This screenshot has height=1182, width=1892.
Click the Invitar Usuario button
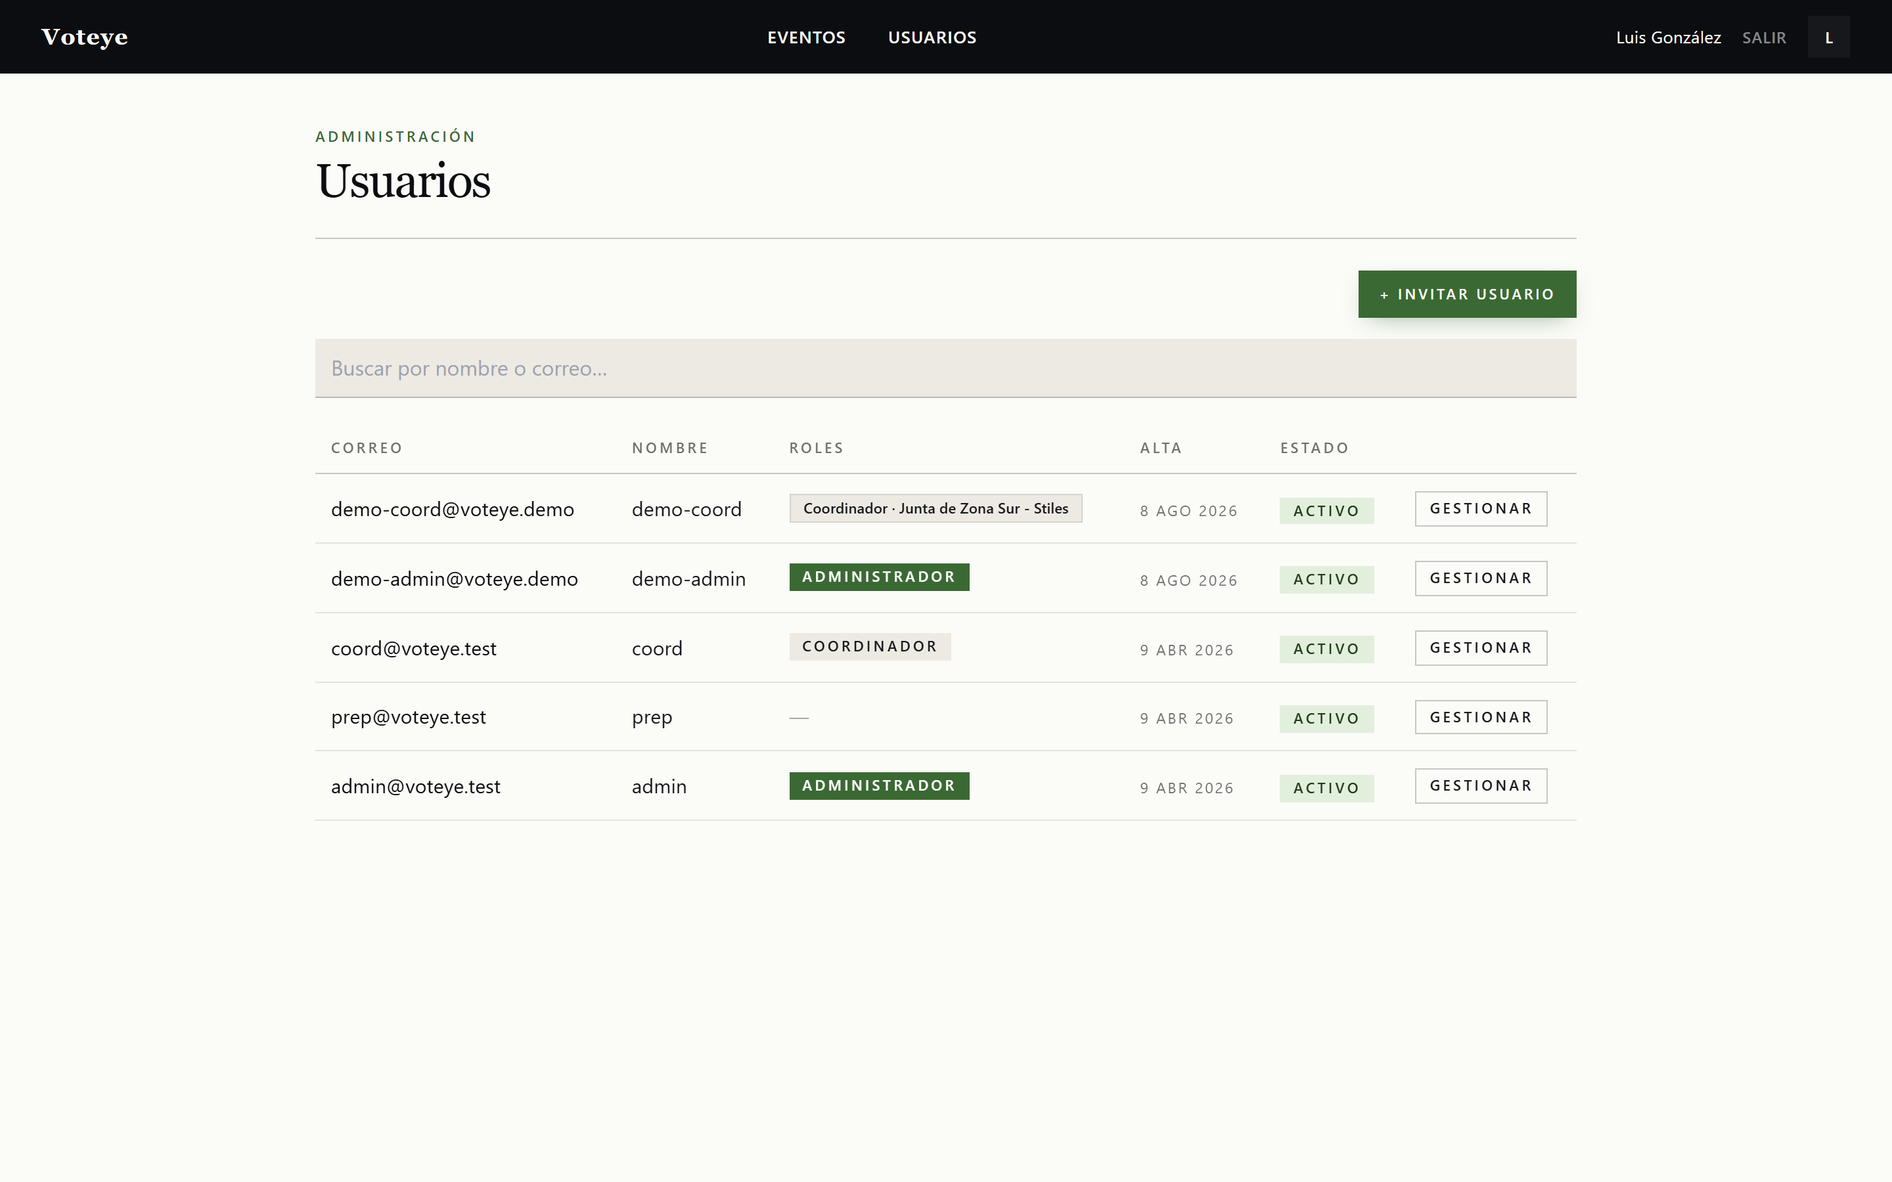1467,294
